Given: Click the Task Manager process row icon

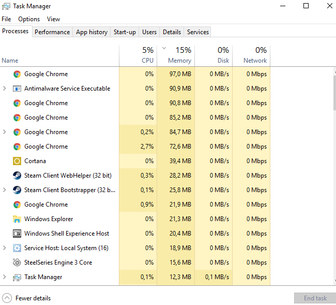Looking at the screenshot, I should coord(17,277).
